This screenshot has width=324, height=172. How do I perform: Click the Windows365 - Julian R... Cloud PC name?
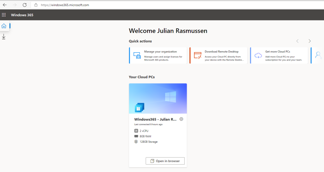point(155,119)
